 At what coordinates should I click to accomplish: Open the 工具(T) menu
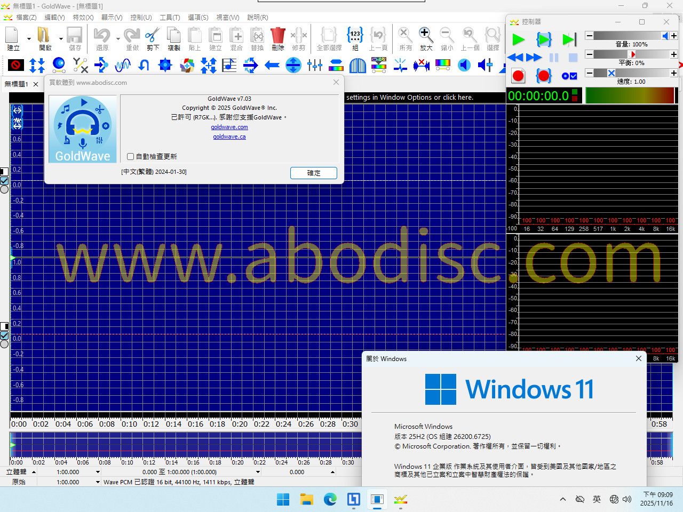pos(170,18)
